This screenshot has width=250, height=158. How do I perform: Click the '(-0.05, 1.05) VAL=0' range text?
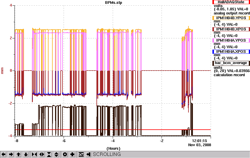(231, 9)
